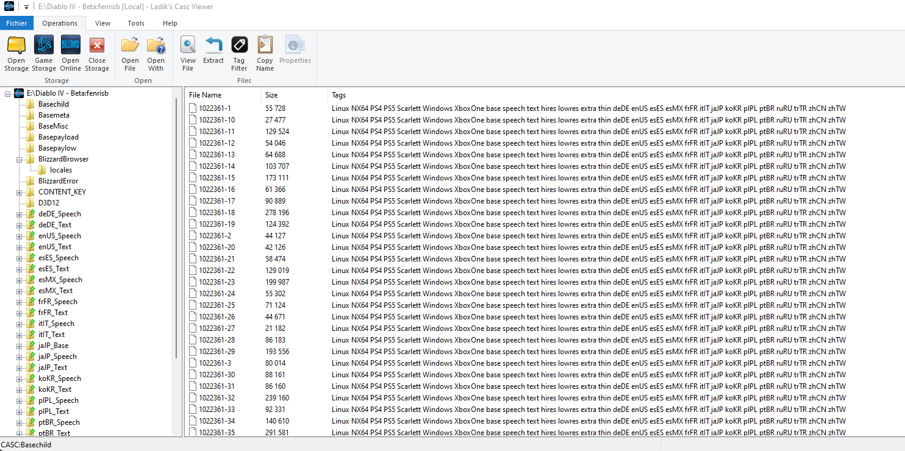Click the enUS_Text tagged folder icon
This screenshot has height=451, width=905.
coord(30,247)
